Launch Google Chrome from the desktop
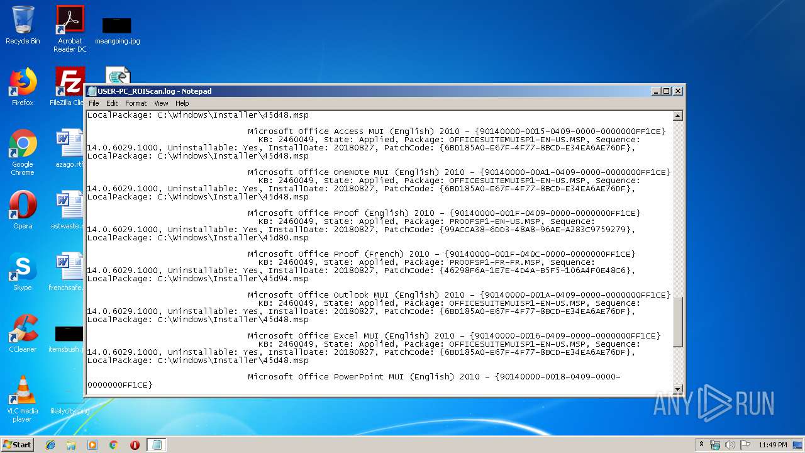Viewport: 805px width, 453px height. (x=23, y=152)
